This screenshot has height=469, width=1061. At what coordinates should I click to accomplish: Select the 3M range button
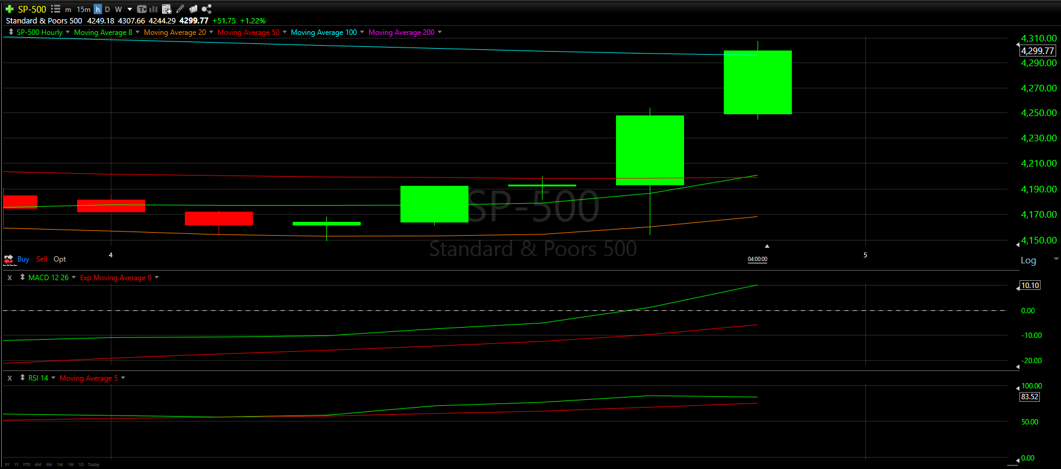pyautogui.click(x=49, y=465)
